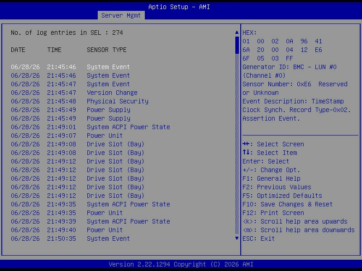
Task: Click the scrollbar up arrow in log list
Action: coord(237,33)
